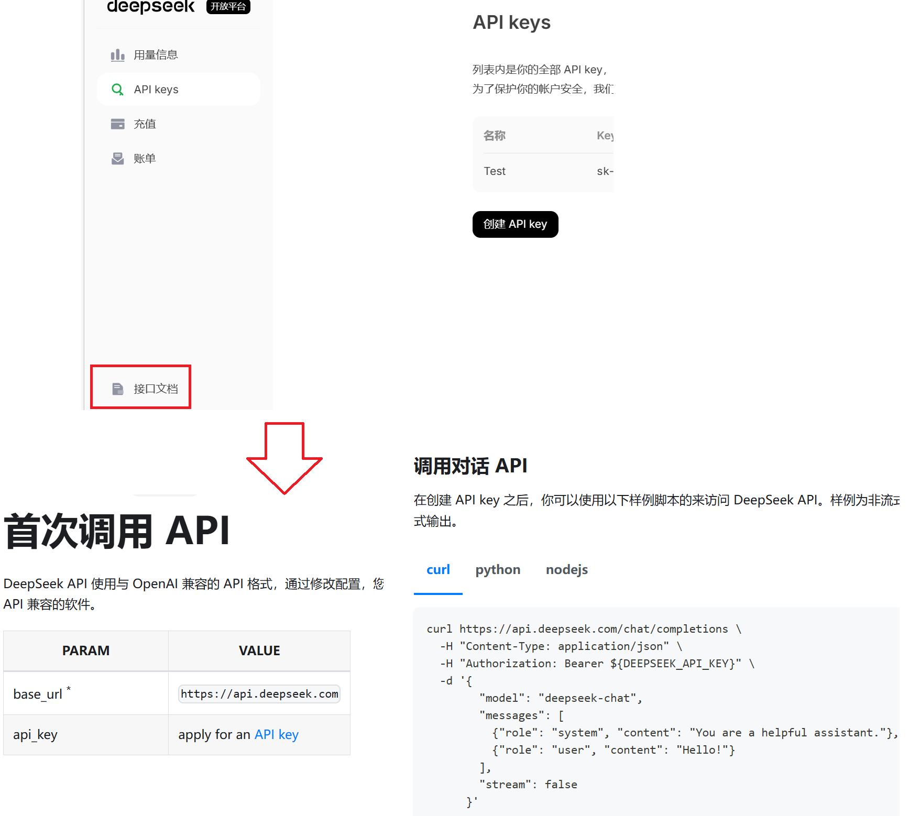Click the Test key name cell
The image size is (909, 816).
[495, 171]
